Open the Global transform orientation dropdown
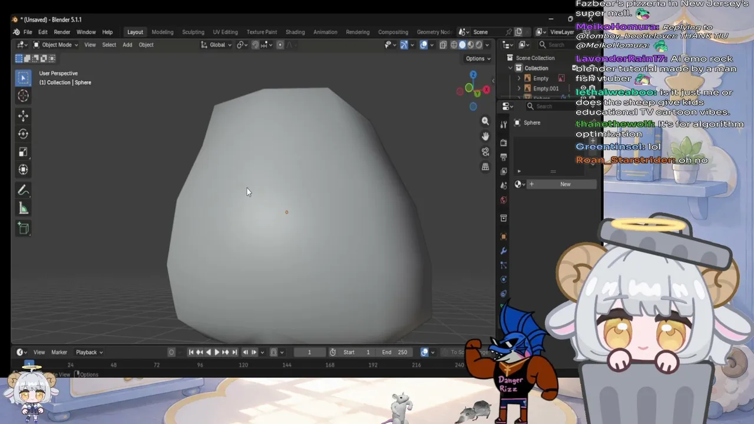 click(x=216, y=45)
